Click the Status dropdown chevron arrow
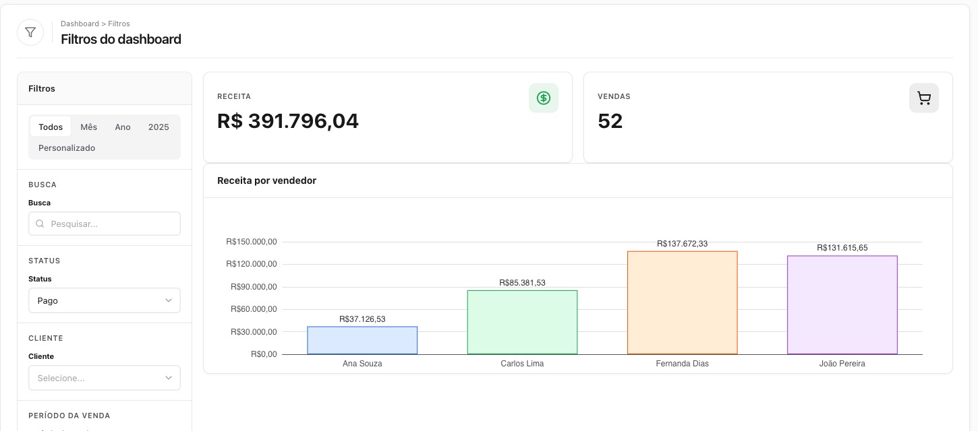978x431 pixels. click(169, 300)
